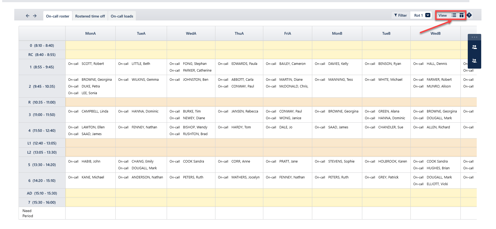This screenshot has height=229, width=496.
Task: Select the period 3 (11:00 - 11:50) row header
Action: [x=42, y=115]
